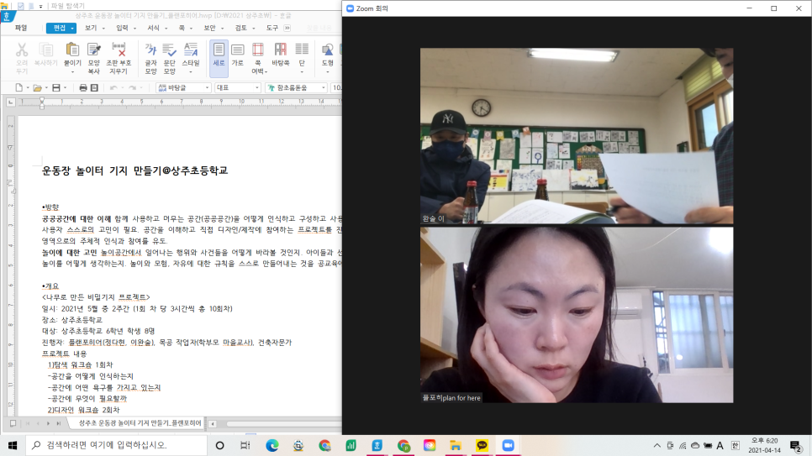Select Landscape (가로) page orientation
The width and height of the screenshot is (812, 456).
238,50
